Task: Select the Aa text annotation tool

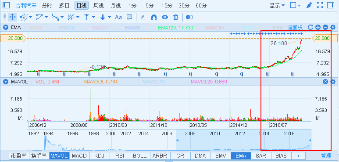Action: coord(118,17)
